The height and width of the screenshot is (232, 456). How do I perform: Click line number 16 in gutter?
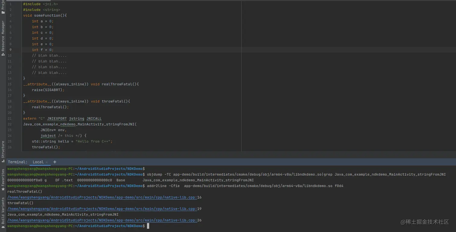click(10, 90)
